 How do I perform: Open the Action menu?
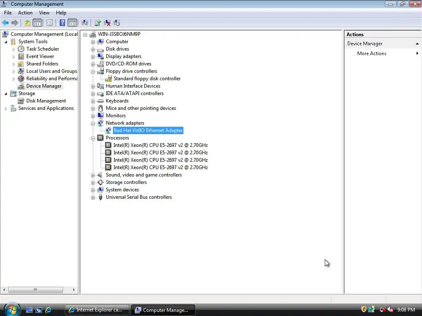(25, 13)
